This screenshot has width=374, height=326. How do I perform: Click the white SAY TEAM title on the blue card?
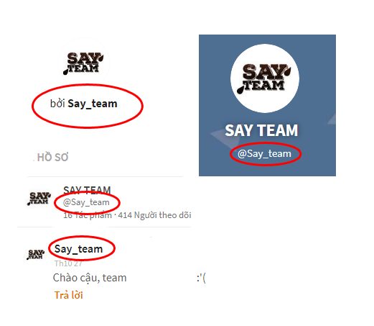[261, 130]
